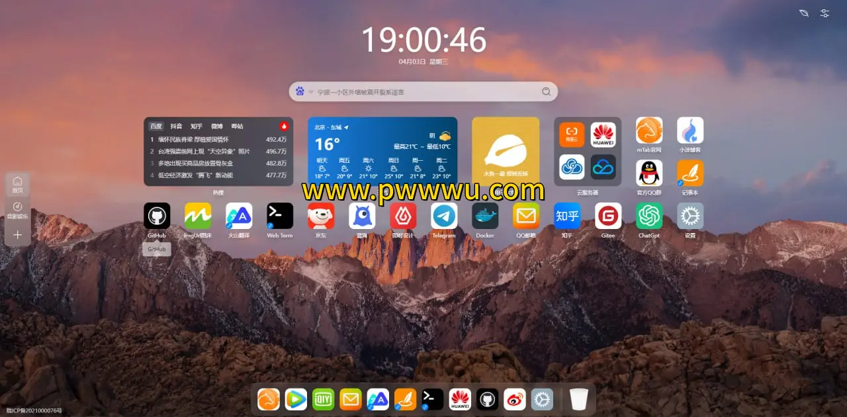This screenshot has height=417, width=847.
Task: Launch the Telegram app icon
Action: (x=444, y=216)
